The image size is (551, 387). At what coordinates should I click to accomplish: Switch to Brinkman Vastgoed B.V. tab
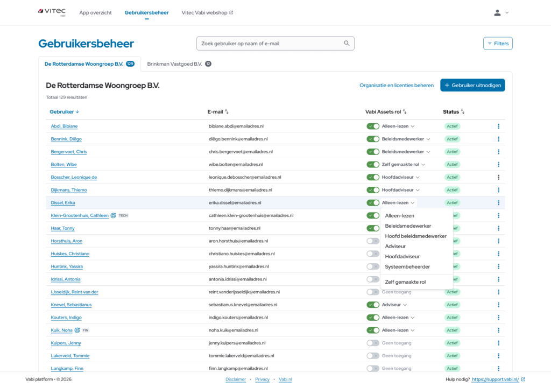click(175, 64)
